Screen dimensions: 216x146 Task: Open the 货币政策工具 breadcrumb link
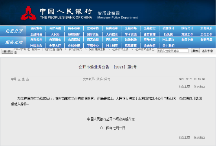(x=97, y=49)
